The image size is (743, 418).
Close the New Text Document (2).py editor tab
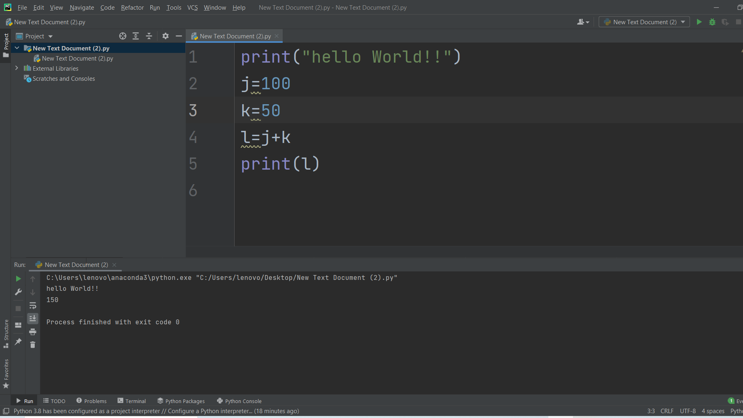(x=277, y=36)
